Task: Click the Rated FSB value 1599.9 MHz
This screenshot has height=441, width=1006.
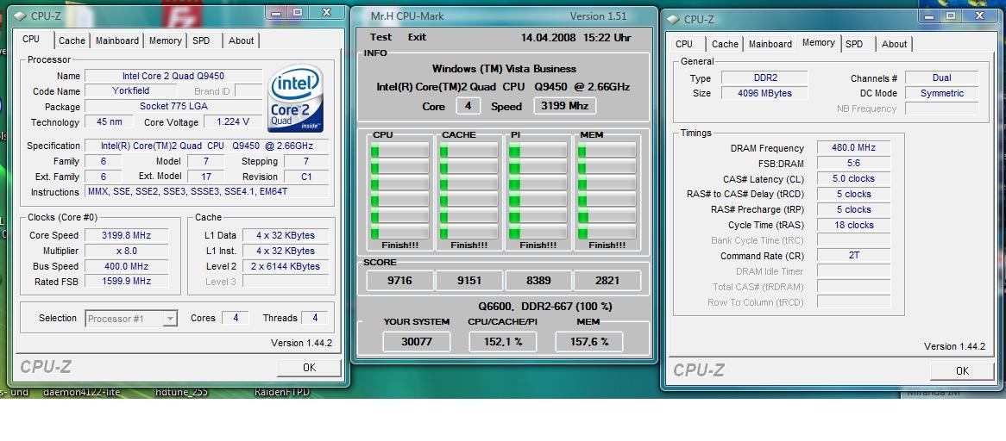Action: 126,281
